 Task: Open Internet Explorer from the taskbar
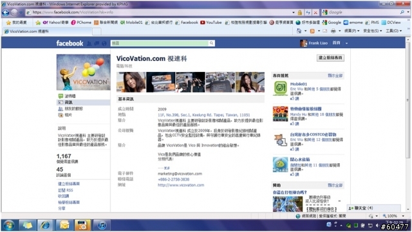[45, 225]
